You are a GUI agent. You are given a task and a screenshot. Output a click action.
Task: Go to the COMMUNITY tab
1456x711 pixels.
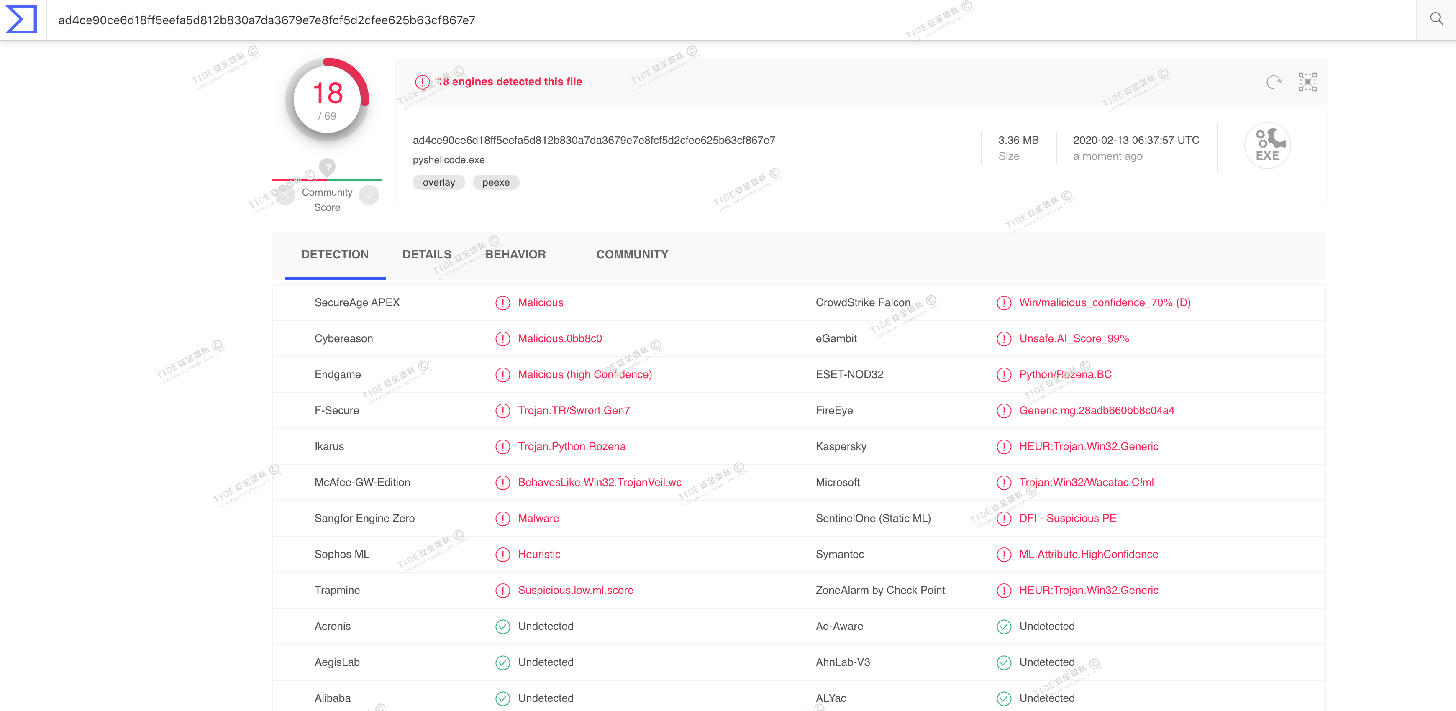coord(632,255)
